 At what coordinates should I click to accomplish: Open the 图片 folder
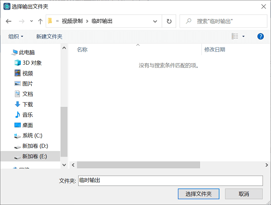(x=28, y=84)
